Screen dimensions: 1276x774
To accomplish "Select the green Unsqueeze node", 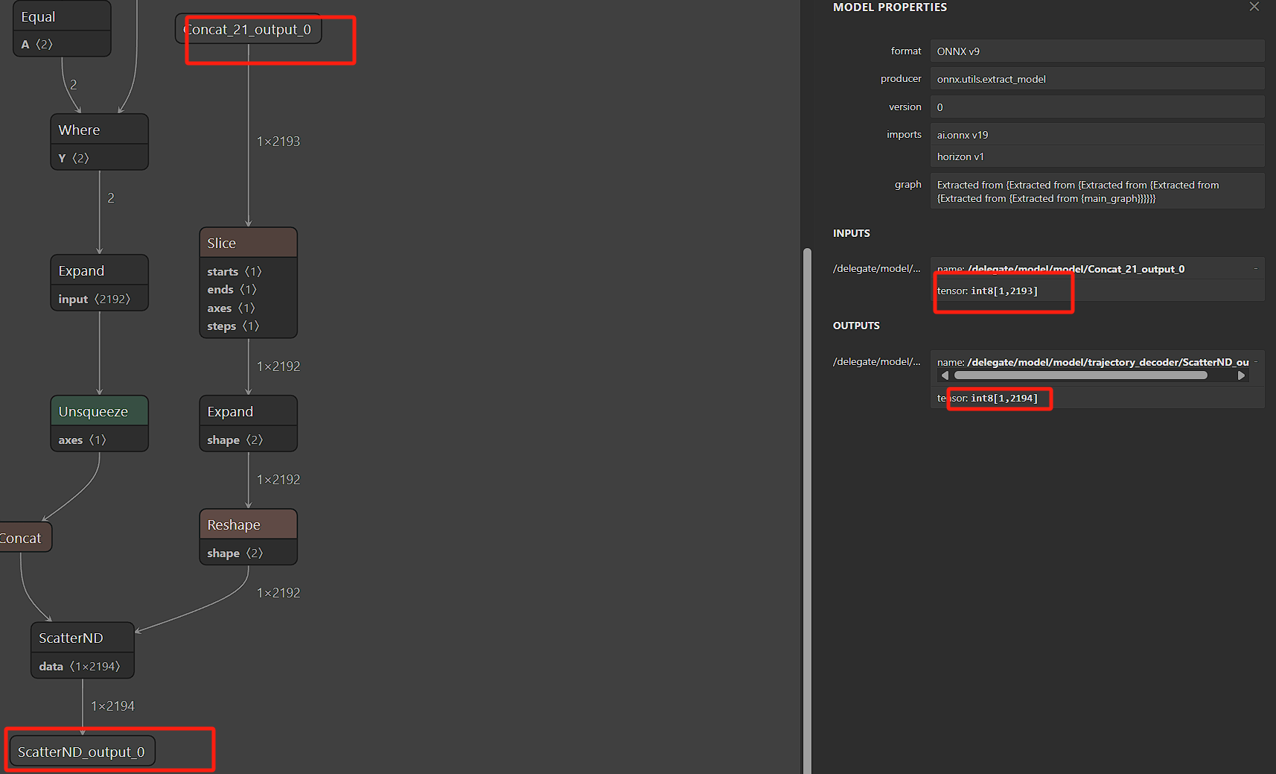I will coord(99,411).
